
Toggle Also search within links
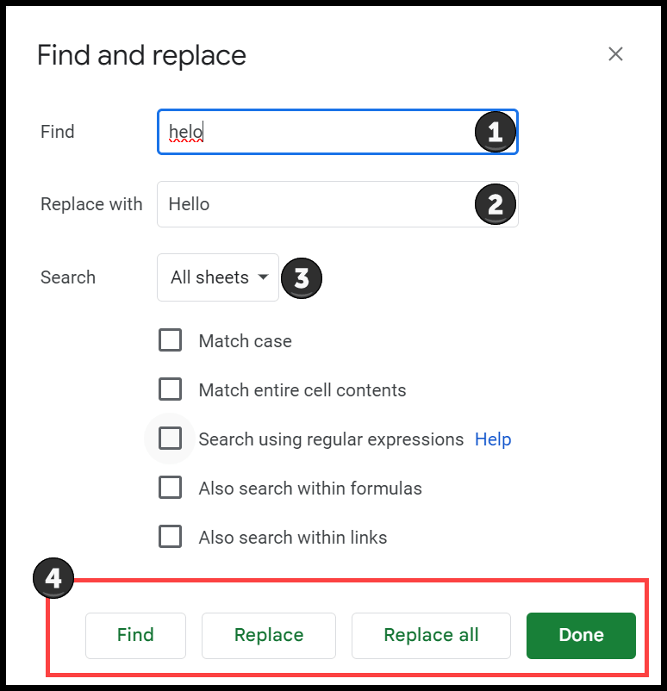(x=170, y=537)
